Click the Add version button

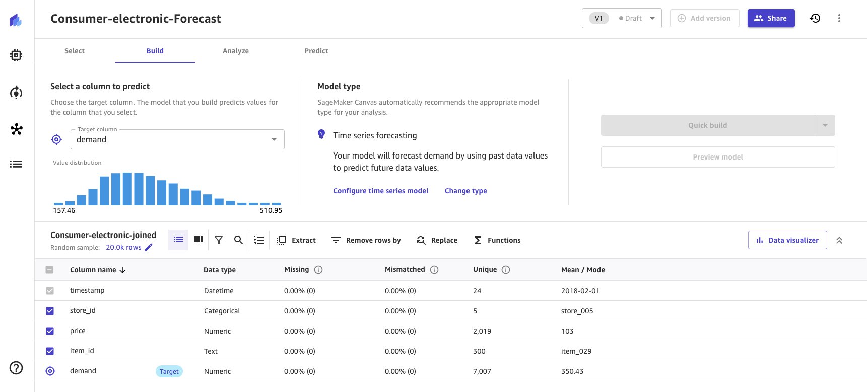click(704, 18)
